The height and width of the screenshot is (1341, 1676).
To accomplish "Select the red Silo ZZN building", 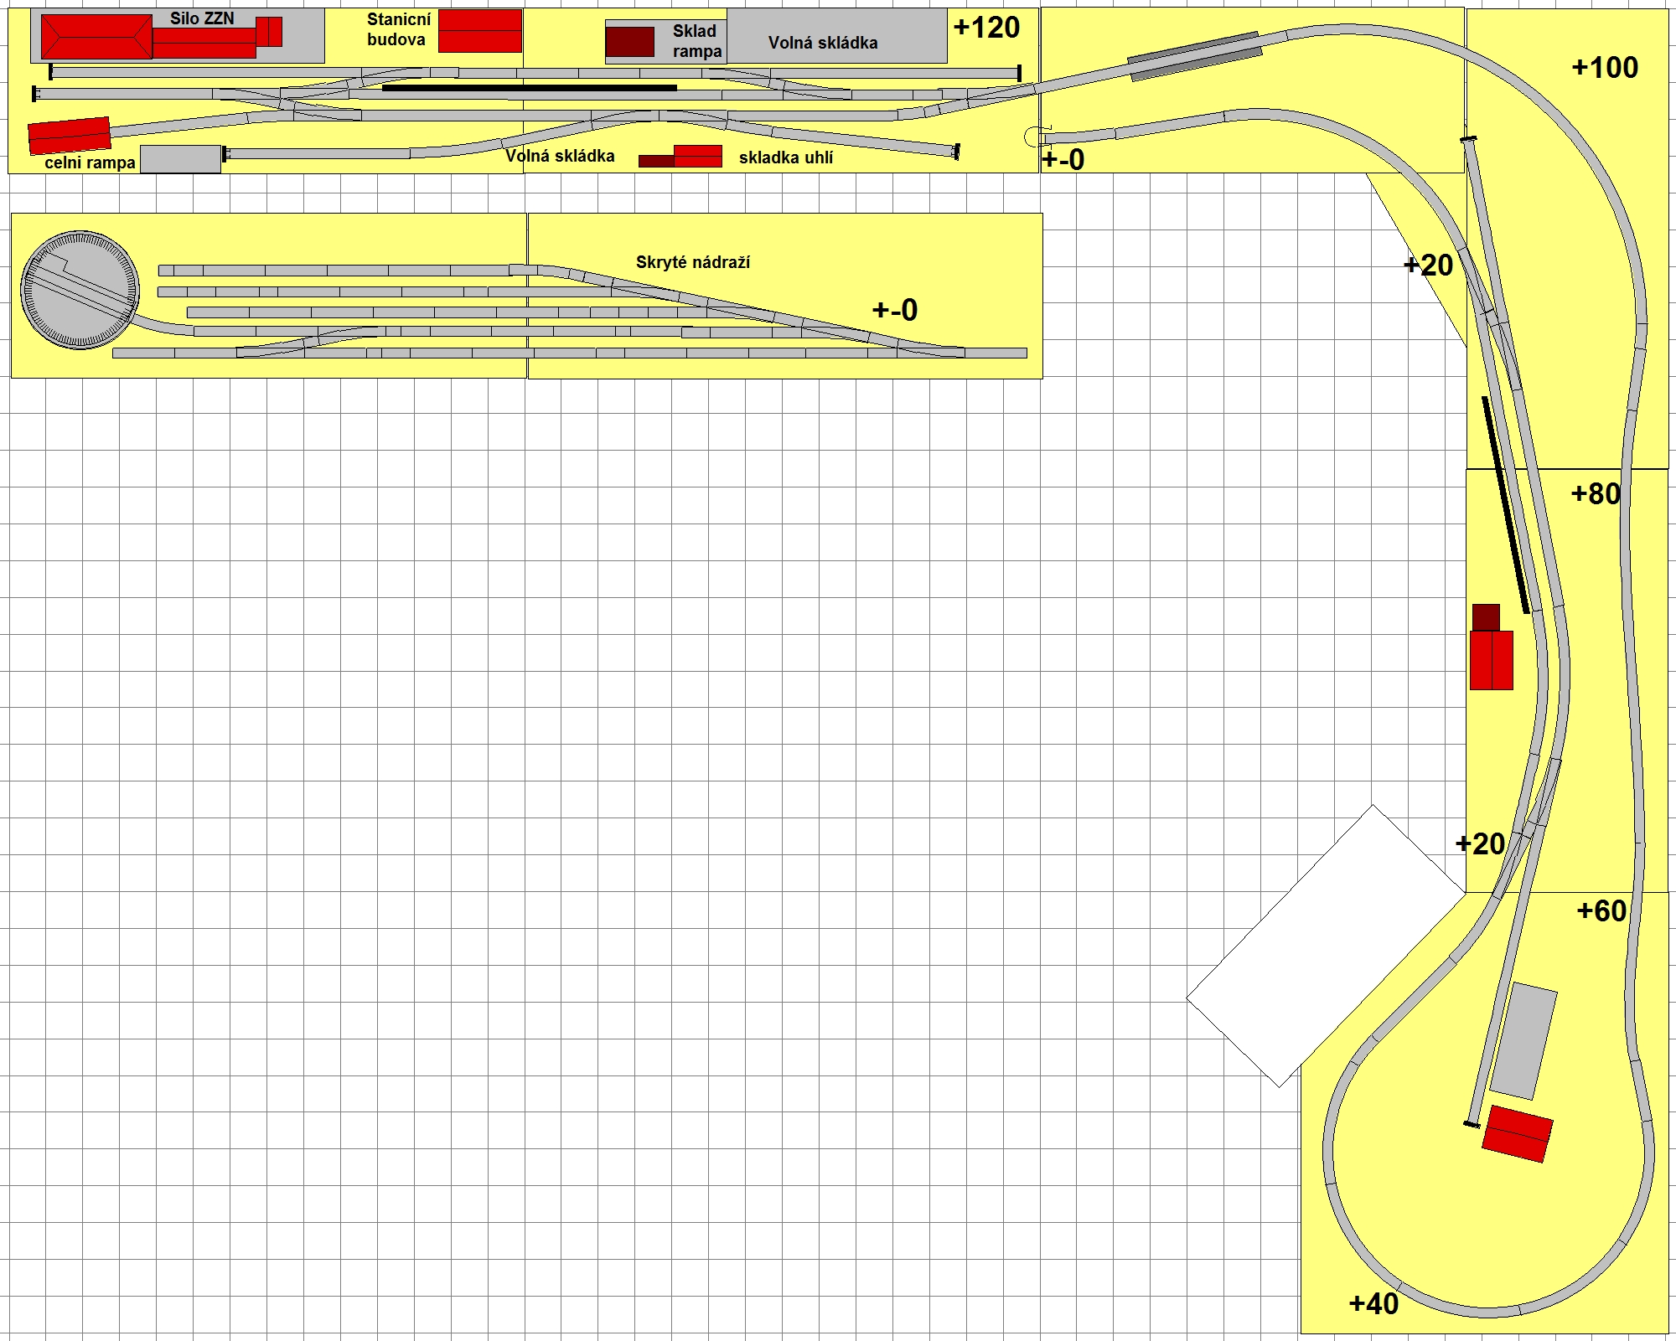I will point(96,38).
